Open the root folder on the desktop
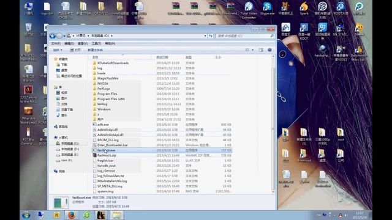Image resolution: width=392 pixels, height=220 pixels. tap(341, 134)
